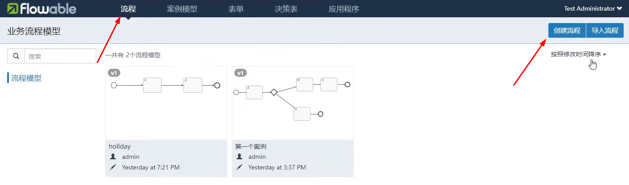Image resolution: width=629 pixels, height=185 pixels.
Task: Click the Flowable logo
Action: (41, 9)
